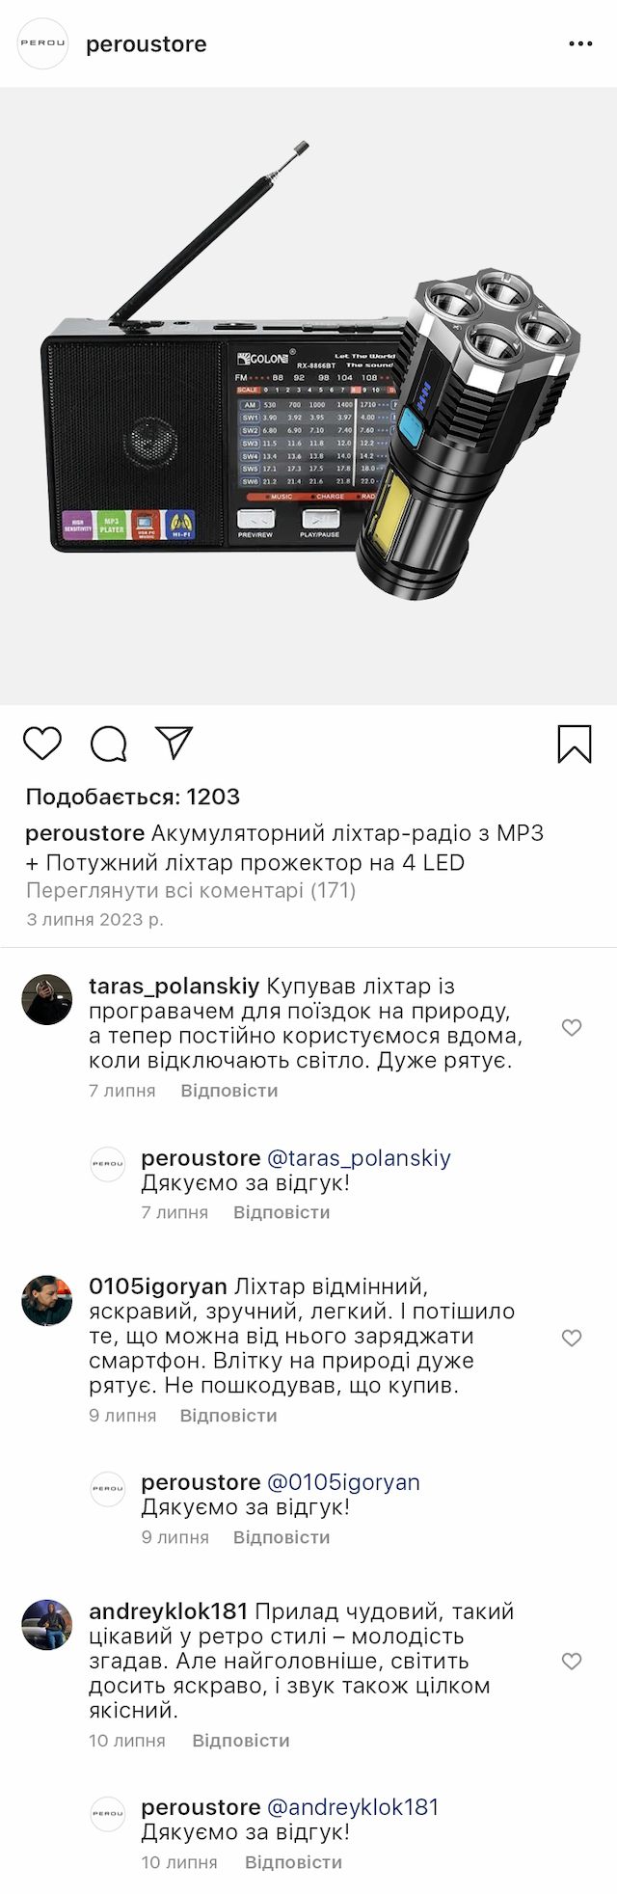Open andreyklok181's profile picture
Image resolution: width=617 pixels, height=1894 pixels.
[x=47, y=1624]
